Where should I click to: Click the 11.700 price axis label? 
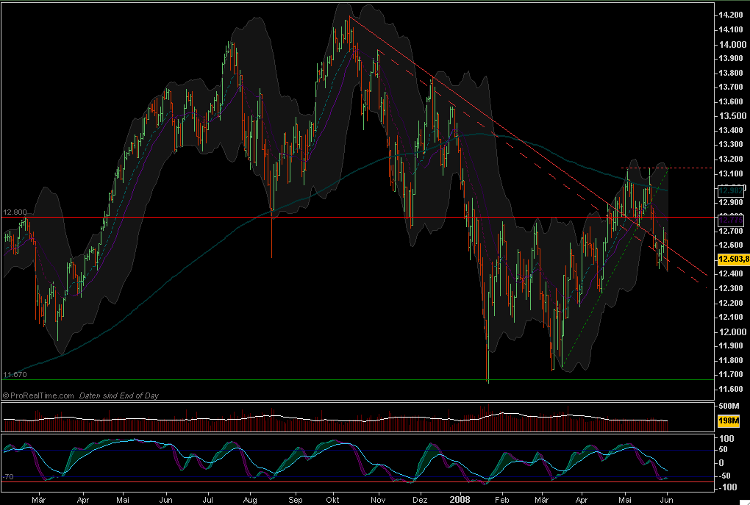(x=731, y=374)
